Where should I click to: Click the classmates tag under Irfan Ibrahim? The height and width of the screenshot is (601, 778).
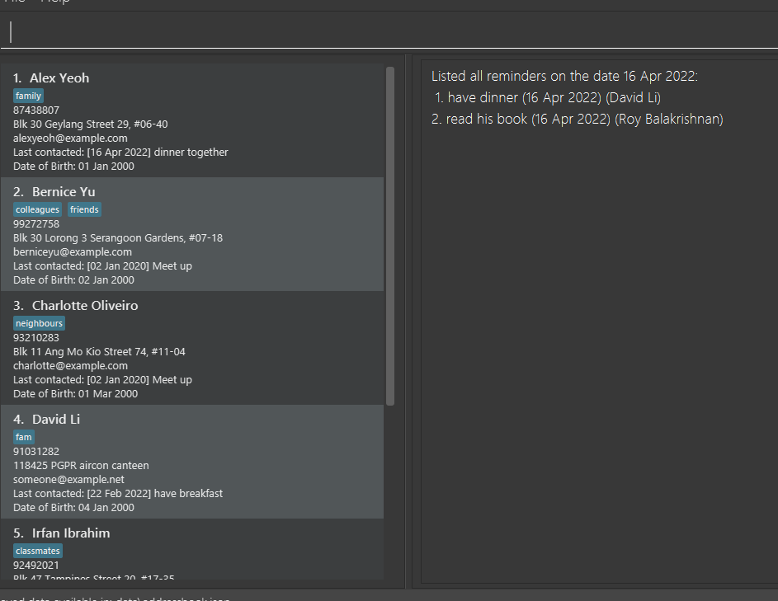pyautogui.click(x=38, y=551)
